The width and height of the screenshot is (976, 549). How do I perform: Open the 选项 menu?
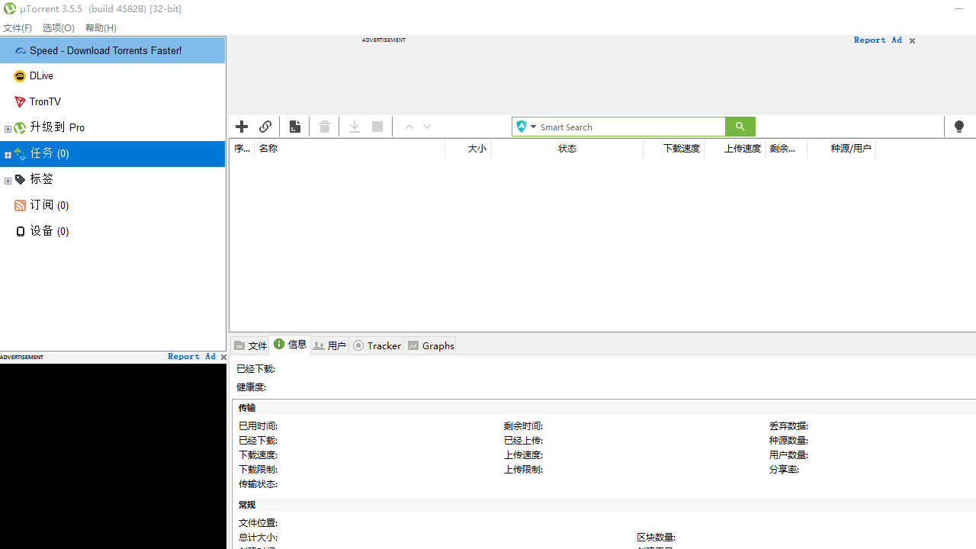coord(58,27)
